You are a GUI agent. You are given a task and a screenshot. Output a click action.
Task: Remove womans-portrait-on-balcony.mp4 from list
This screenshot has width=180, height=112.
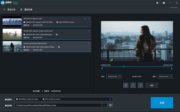pos(88,43)
